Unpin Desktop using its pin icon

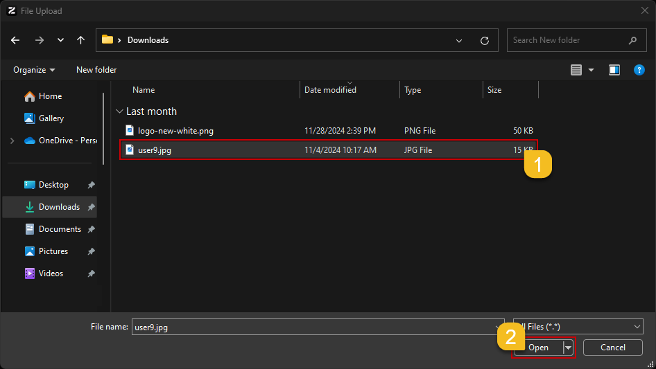(92, 185)
